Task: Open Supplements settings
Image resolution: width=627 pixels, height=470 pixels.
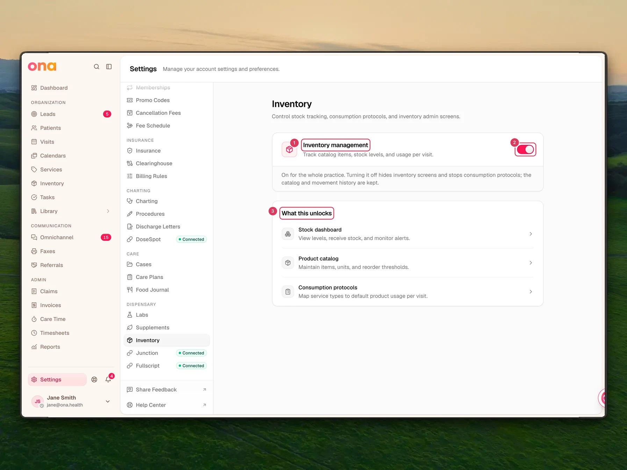Action: coord(167,328)
